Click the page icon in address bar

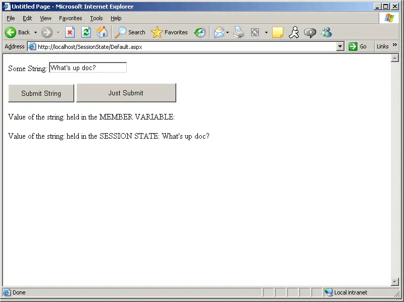pos(32,46)
